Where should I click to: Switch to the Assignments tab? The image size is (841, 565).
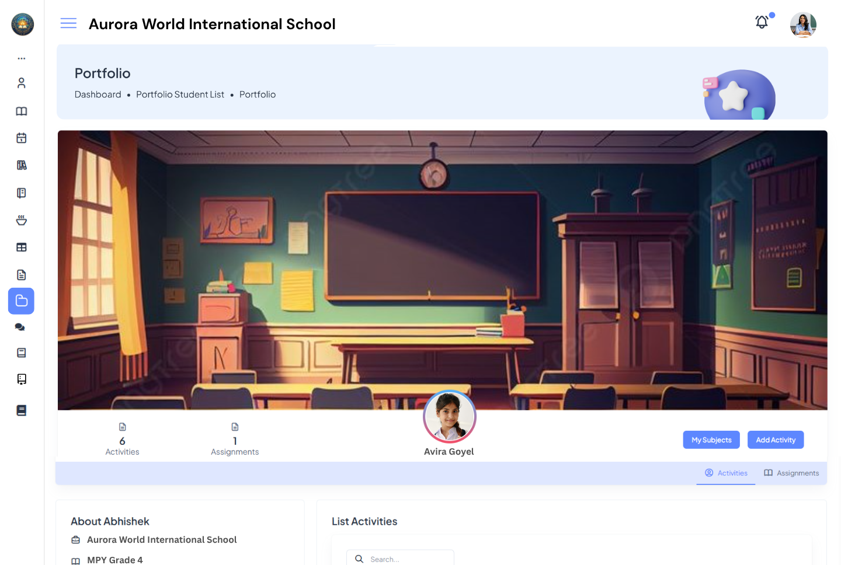point(791,473)
